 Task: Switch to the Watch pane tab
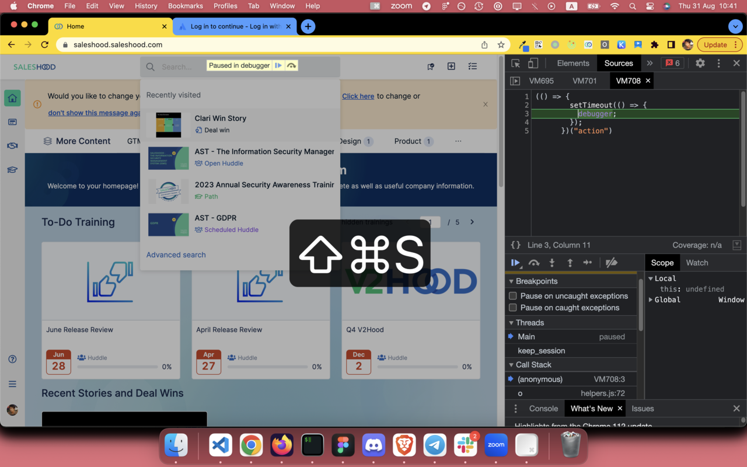(697, 263)
